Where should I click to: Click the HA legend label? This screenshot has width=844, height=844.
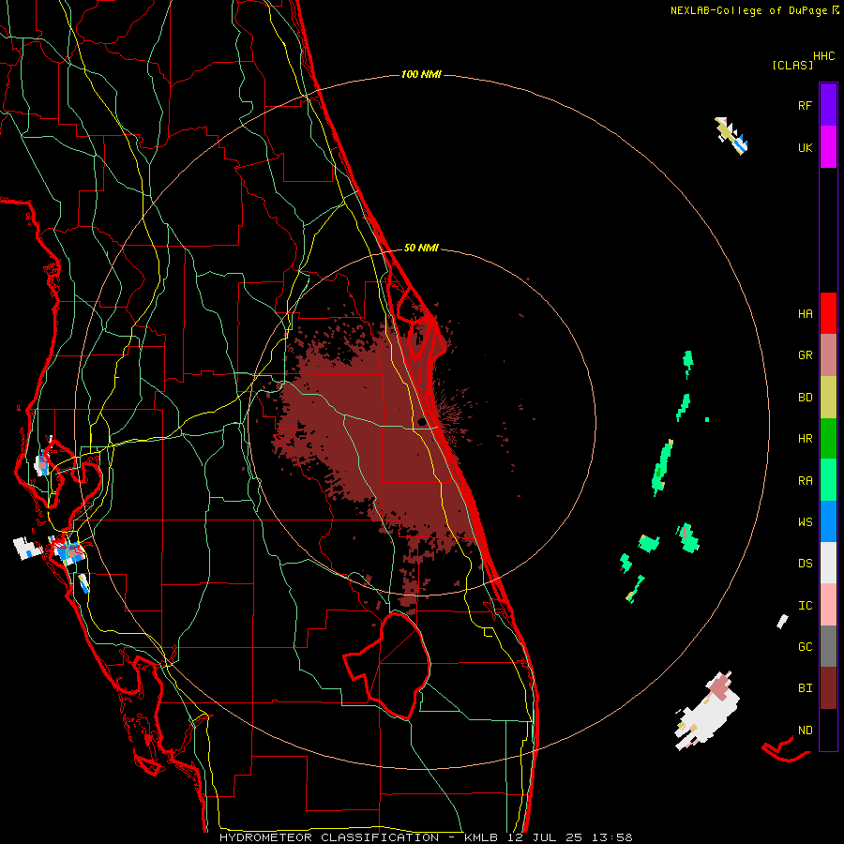click(805, 313)
